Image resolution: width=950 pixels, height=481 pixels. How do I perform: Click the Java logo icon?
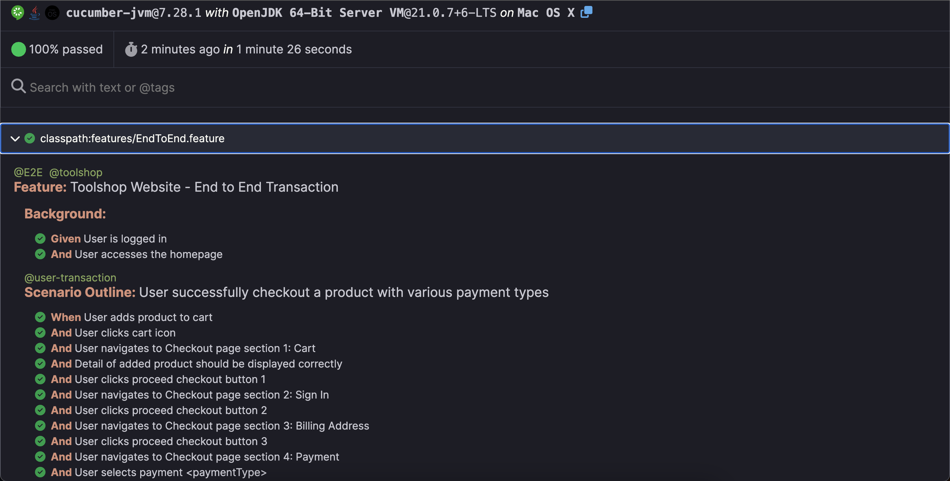click(35, 13)
